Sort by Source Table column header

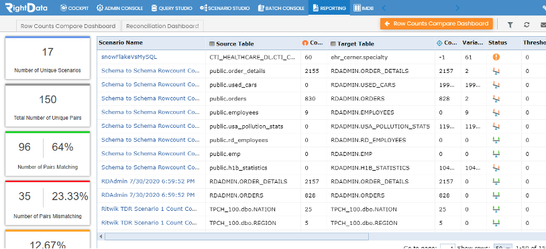[231, 44]
